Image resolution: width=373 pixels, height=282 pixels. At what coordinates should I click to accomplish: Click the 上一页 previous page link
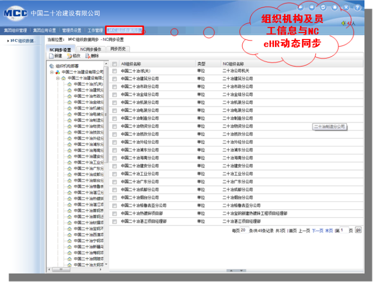click(304, 231)
